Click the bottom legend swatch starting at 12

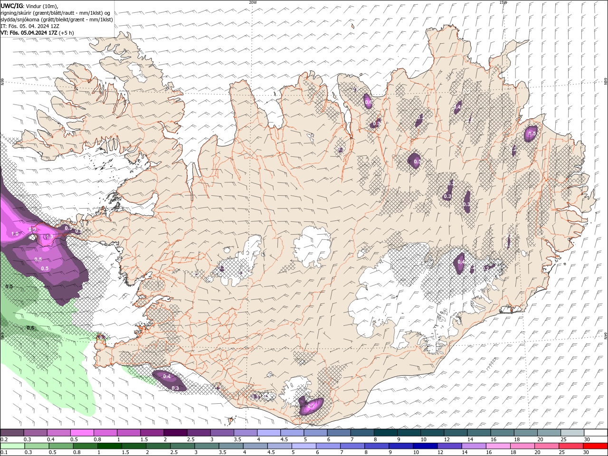click(x=449, y=446)
